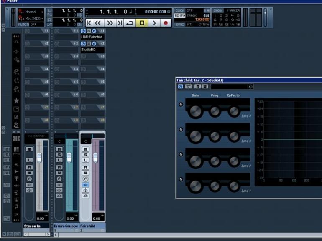This screenshot has height=241, width=322.
Task: Select the StudioEQ insert slot
Action: click(x=92, y=50)
